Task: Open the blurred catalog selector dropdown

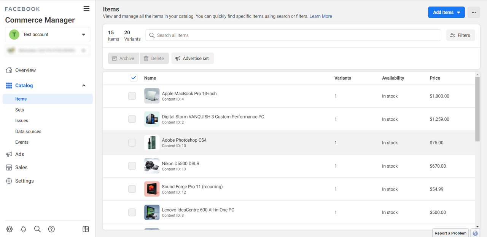Action: tap(48, 50)
